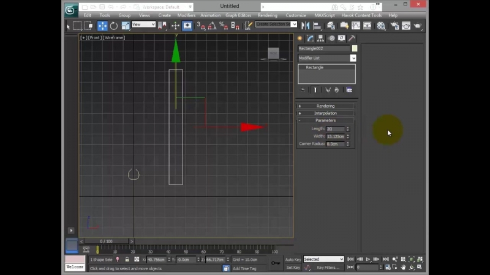Open Edit Named Selection Sets
Viewport: 490px width, 275px height.
point(248,26)
